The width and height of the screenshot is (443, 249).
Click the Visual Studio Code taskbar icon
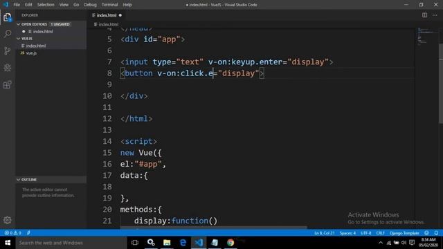click(199, 243)
